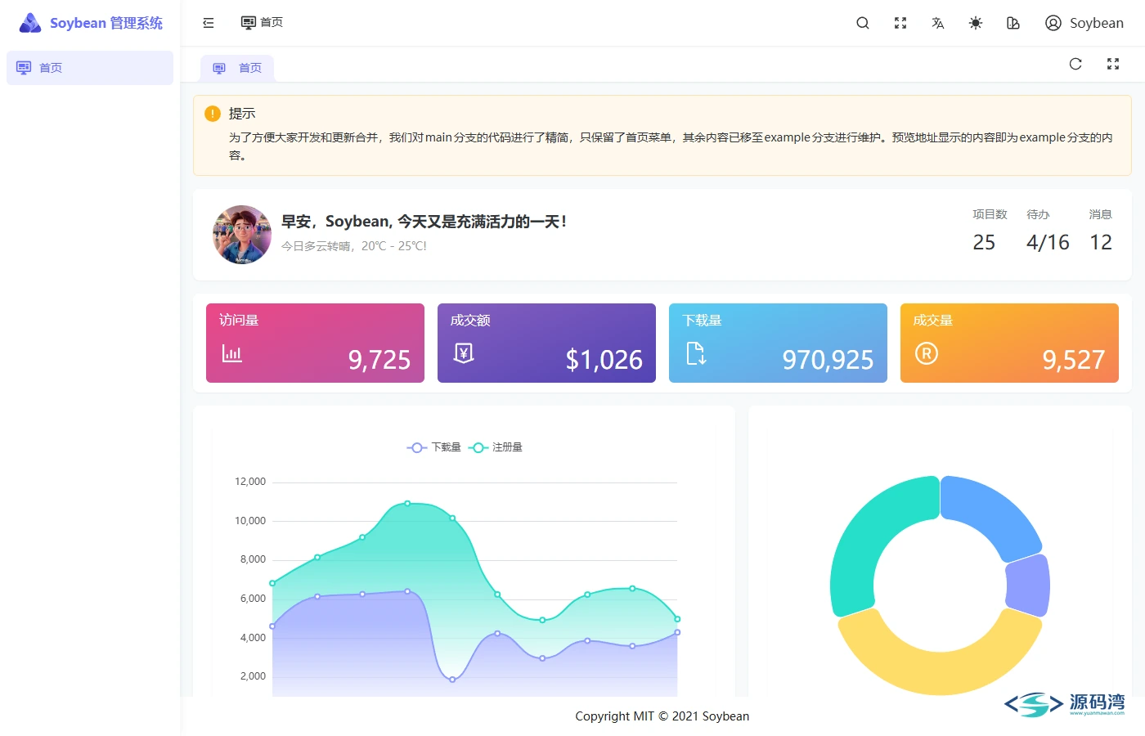Click the yen receipt icon in 成交额 card
The width and height of the screenshot is (1145, 736).
point(464,353)
